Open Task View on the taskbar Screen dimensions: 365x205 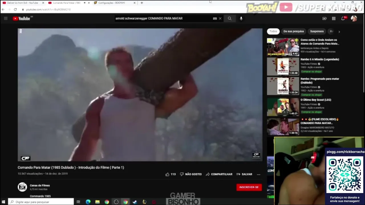coord(78,202)
